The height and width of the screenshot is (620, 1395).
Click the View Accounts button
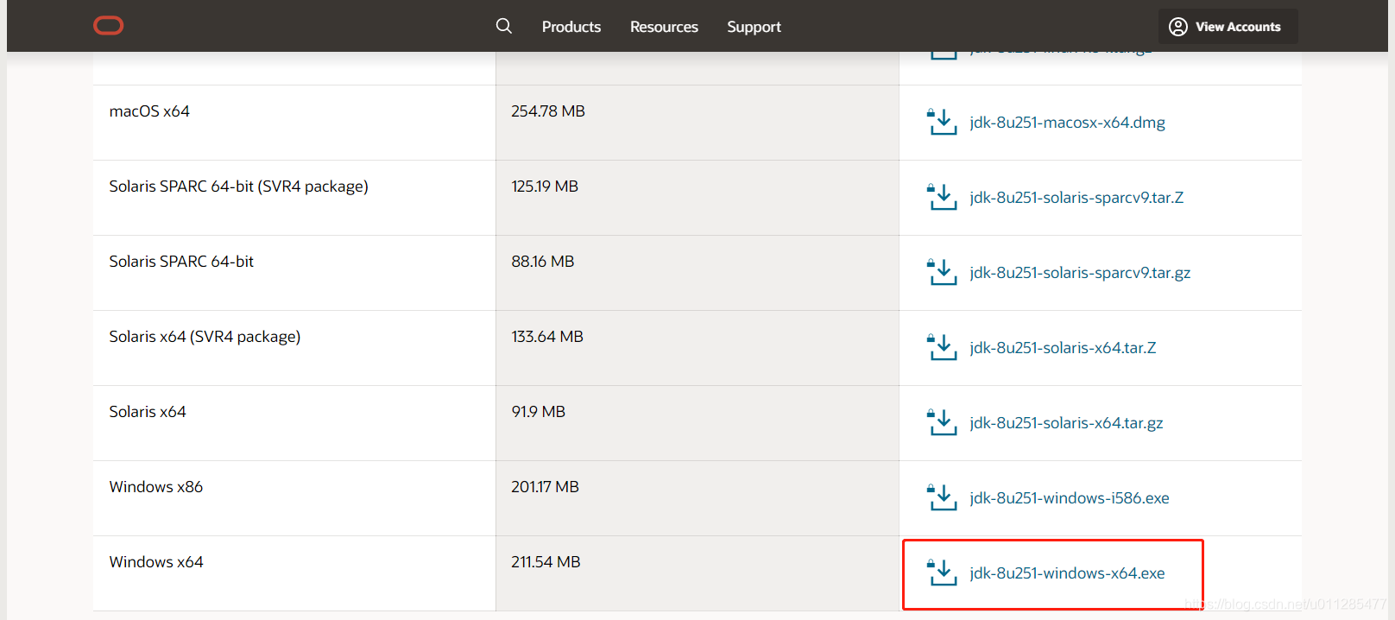[x=1228, y=27]
